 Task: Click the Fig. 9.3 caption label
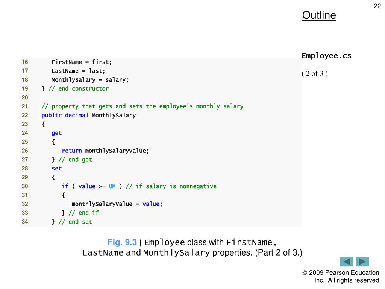122,242
